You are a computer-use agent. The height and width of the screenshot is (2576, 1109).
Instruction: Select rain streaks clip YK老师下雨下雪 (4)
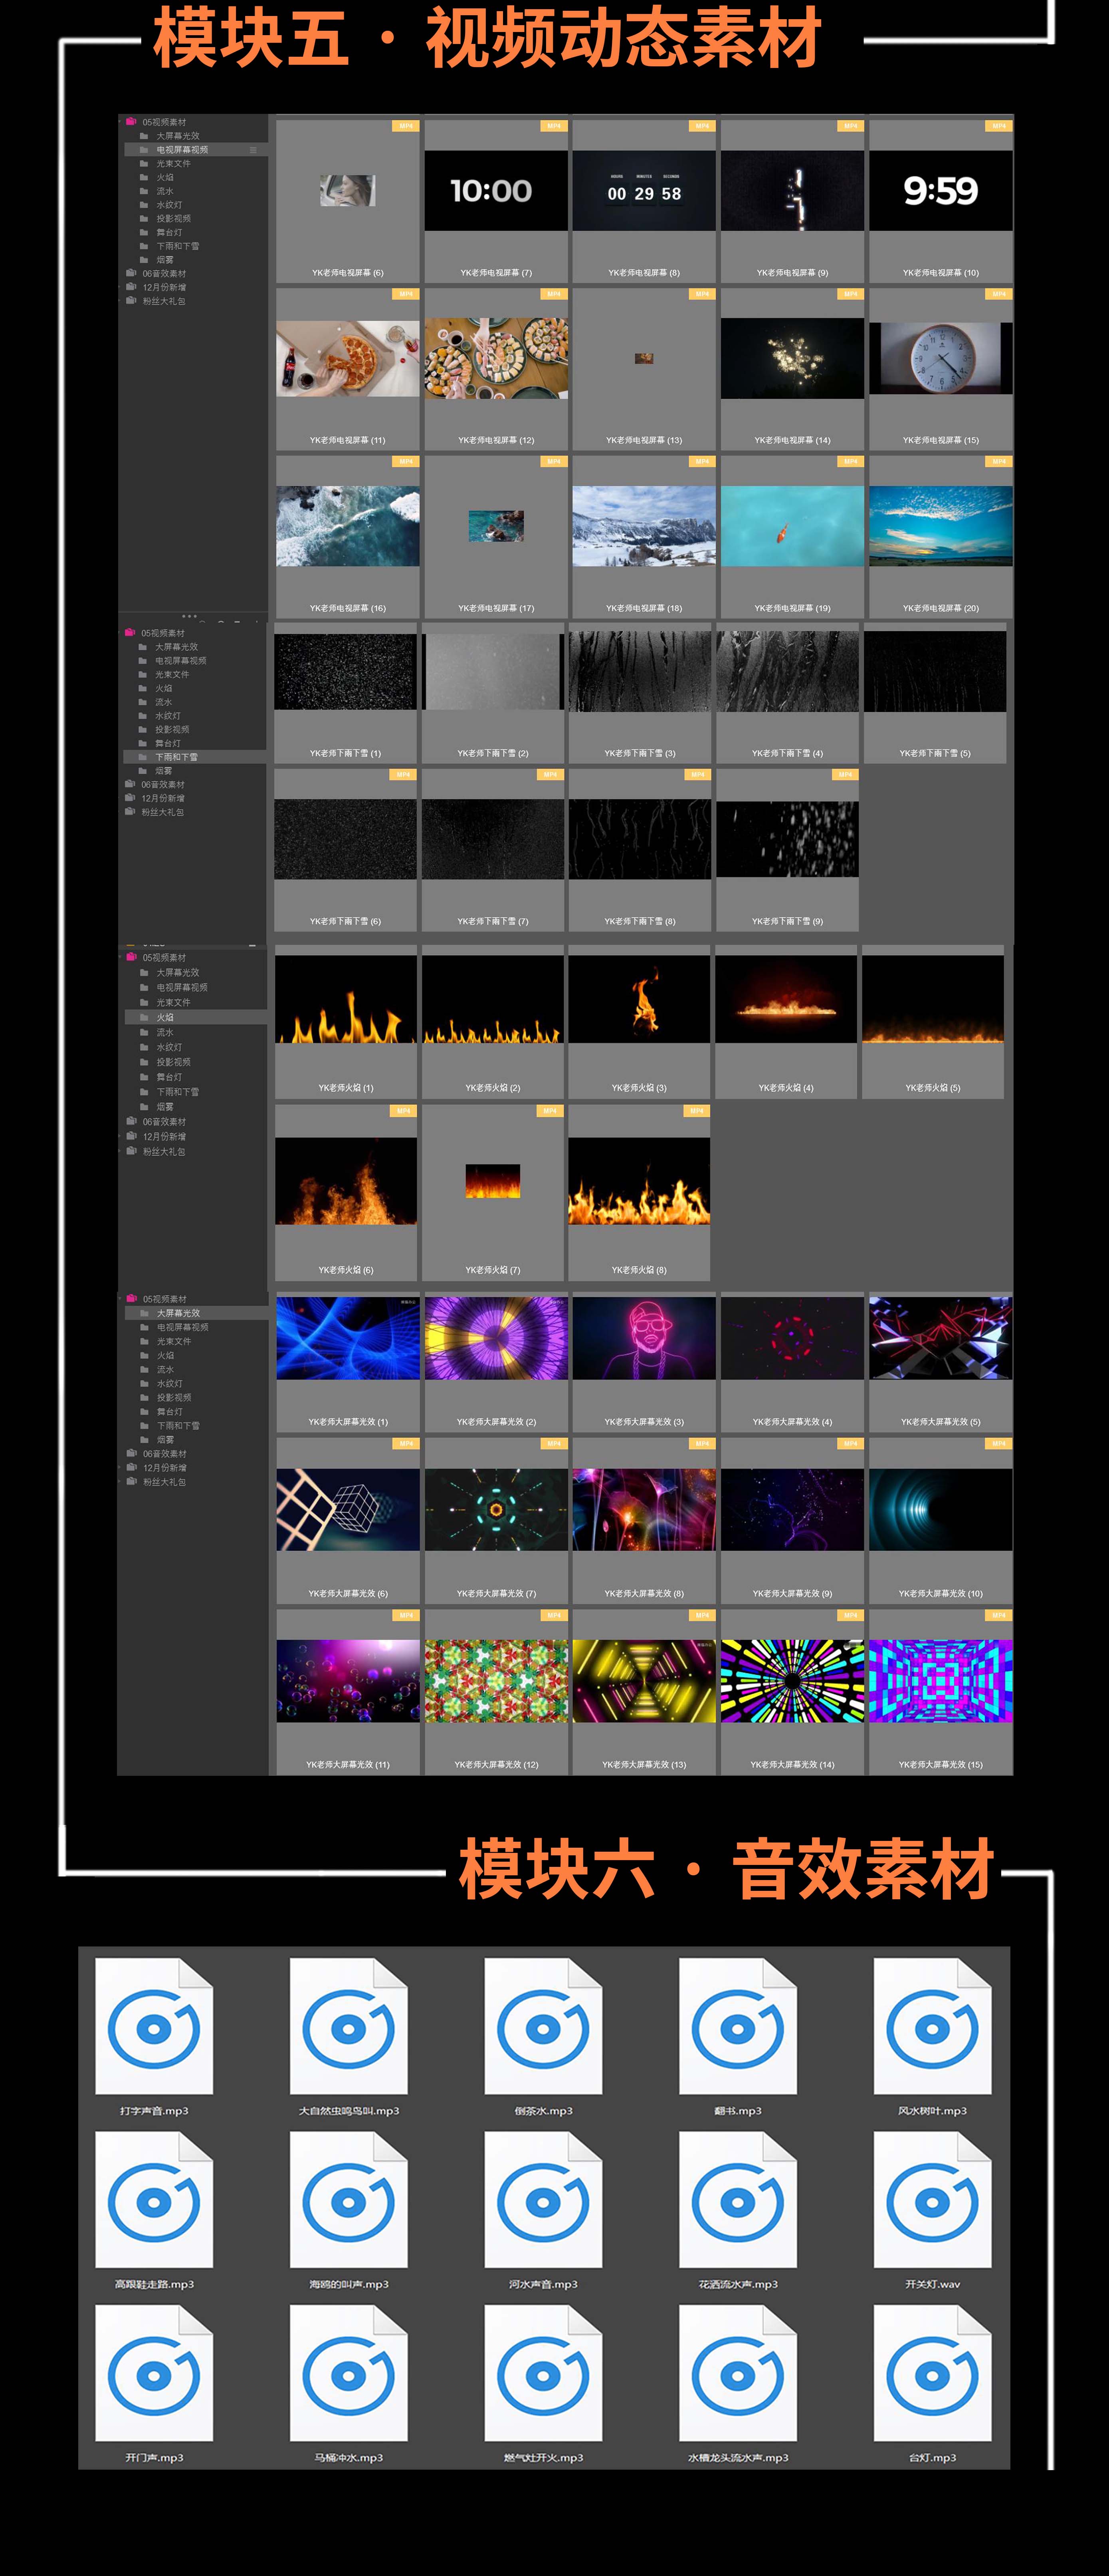pyautogui.click(x=787, y=671)
